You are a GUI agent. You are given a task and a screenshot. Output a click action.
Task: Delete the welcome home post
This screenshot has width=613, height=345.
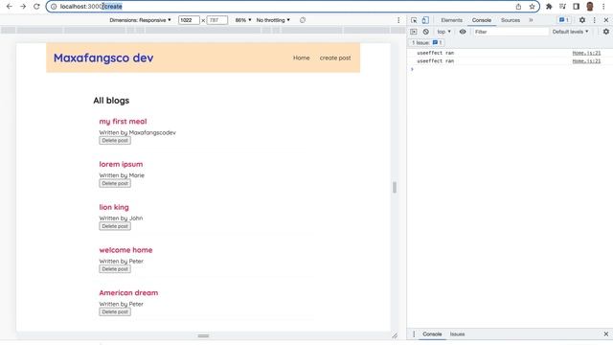coord(115,269)
